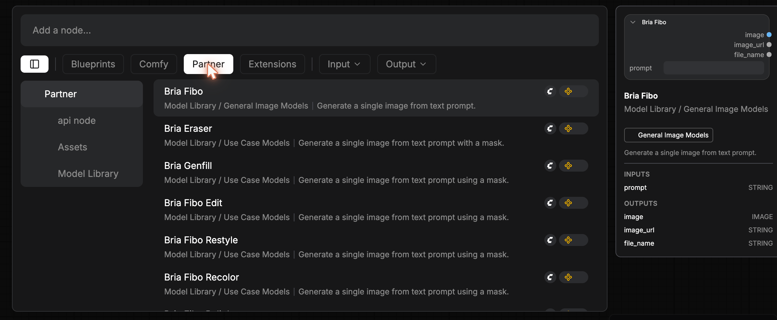The image size is (777, 320).
Task: Click the OUTPUTS section heading
Action: coord(640,203)
